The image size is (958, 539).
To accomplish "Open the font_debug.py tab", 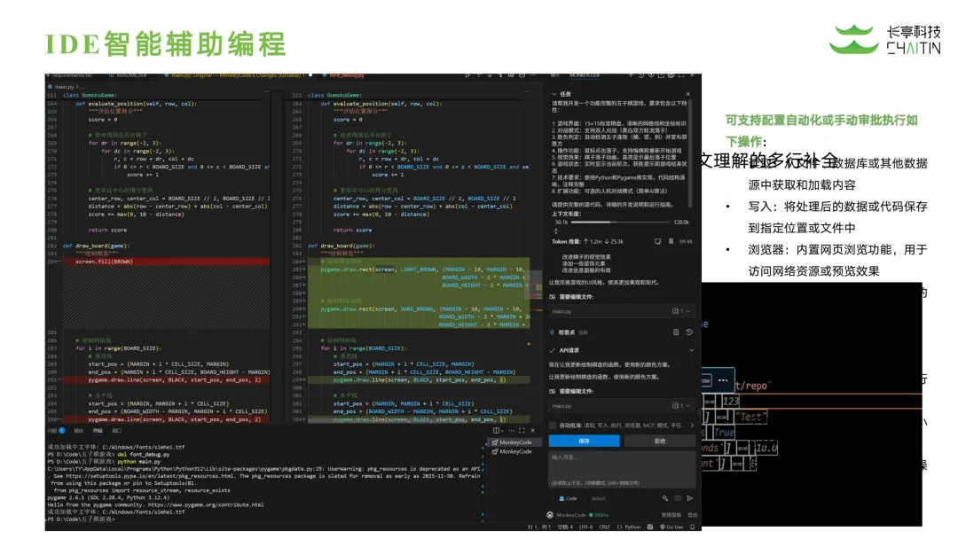I will (x=344, y=75).
